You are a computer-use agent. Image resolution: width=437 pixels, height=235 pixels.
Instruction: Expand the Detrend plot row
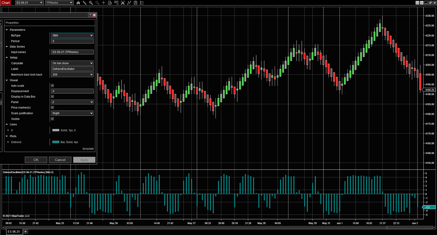pos(8,142)
